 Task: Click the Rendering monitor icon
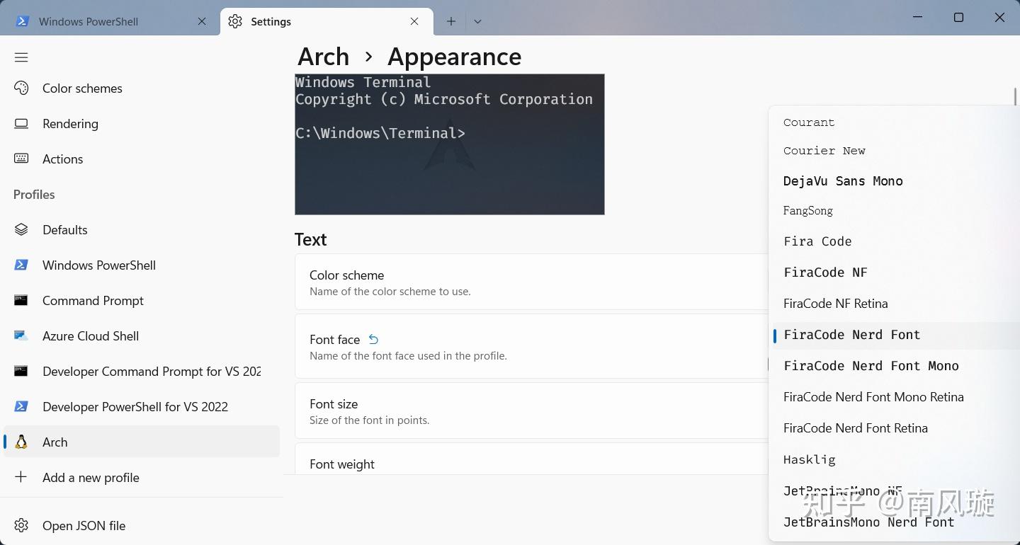tap(21, 124)
